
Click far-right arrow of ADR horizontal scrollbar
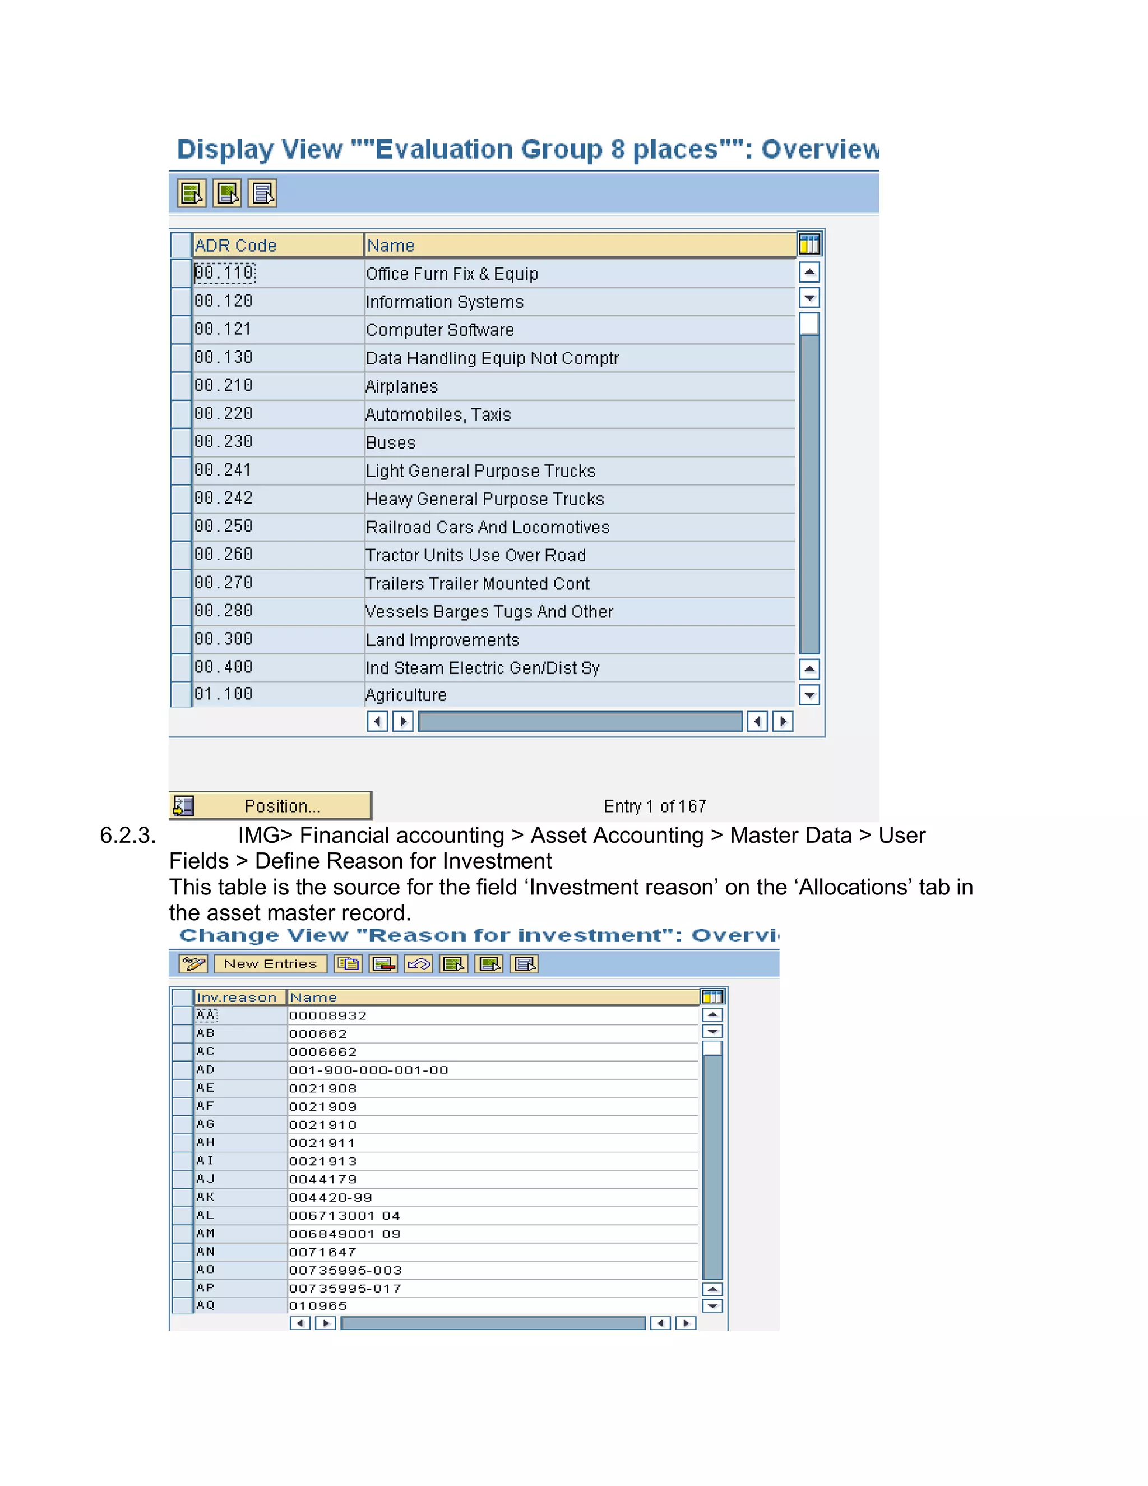click(783, 721)
